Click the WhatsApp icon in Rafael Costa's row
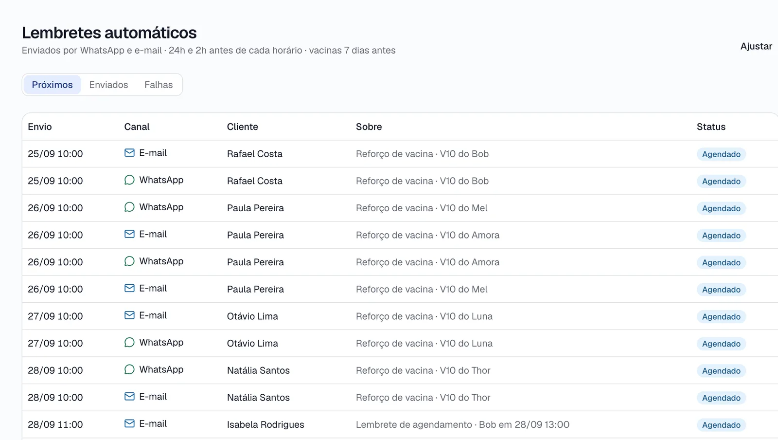 129,180
